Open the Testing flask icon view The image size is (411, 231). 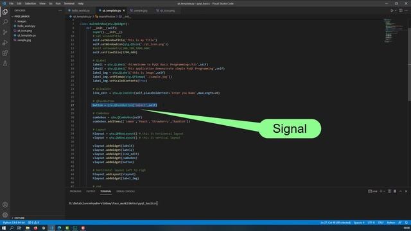[5, 63]
